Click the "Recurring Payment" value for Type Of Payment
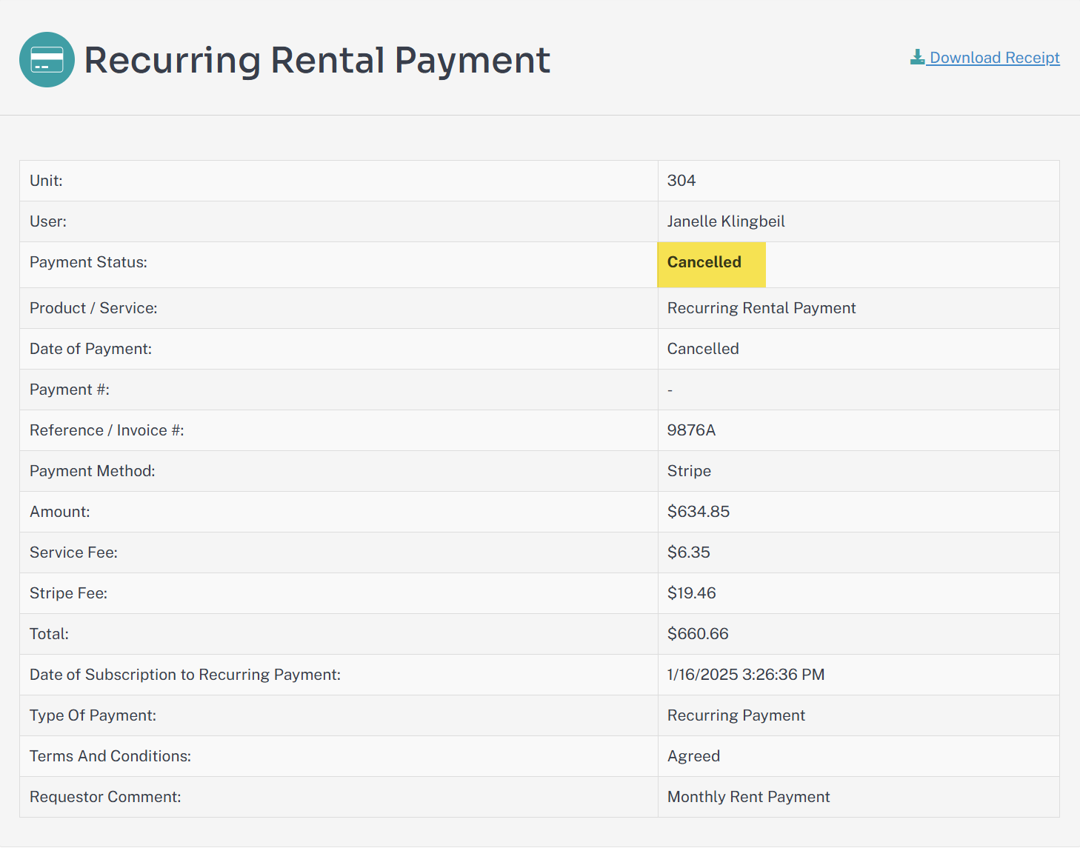 pos(736,715)
